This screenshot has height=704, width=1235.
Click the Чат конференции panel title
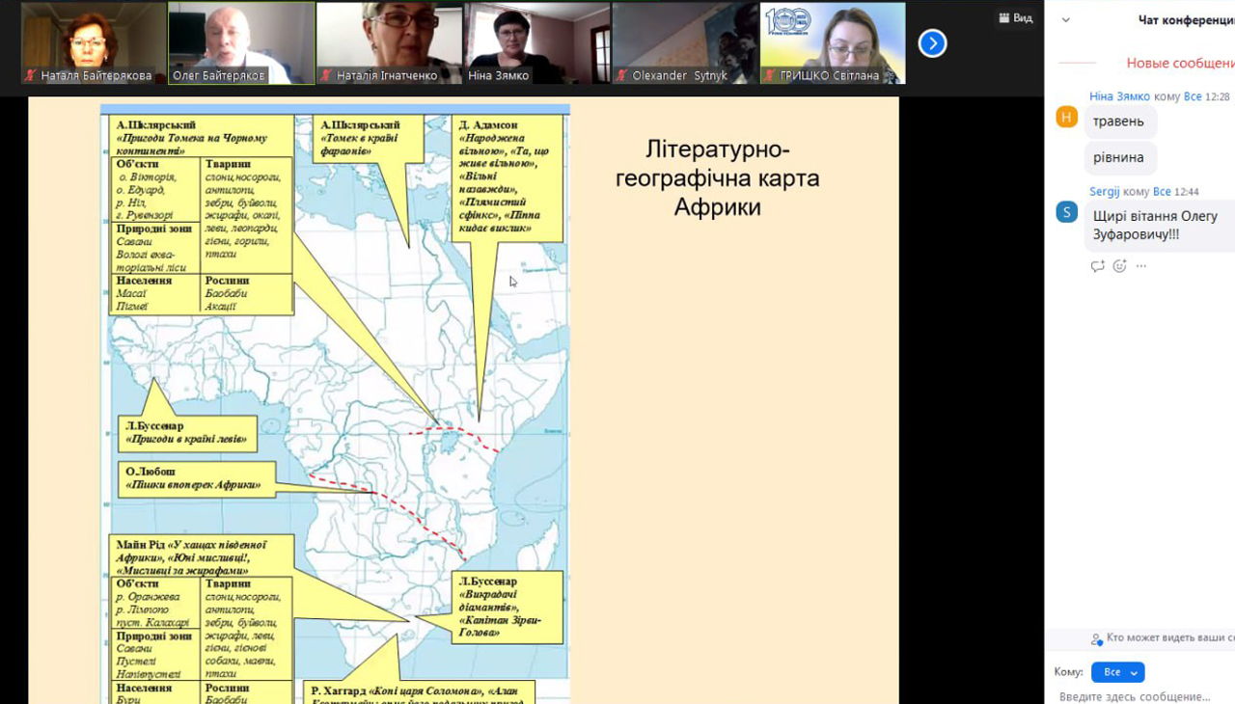[1185, 20]
